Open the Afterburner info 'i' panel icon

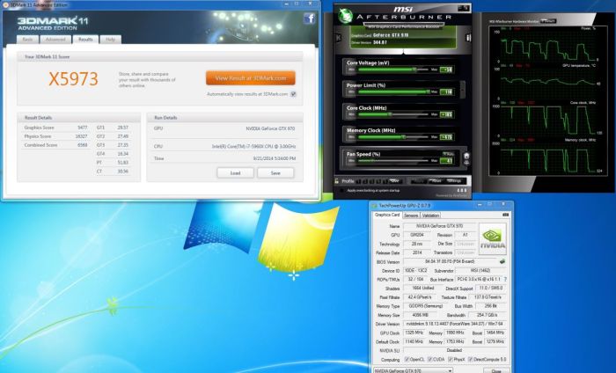[468, 38]
